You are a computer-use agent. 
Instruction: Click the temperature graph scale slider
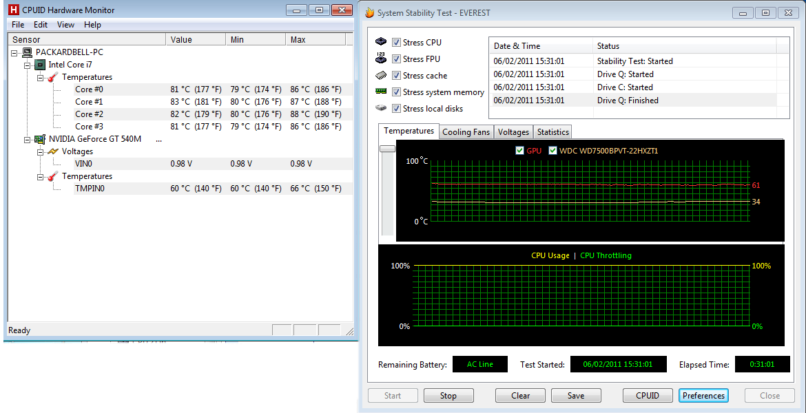coord(387,149)
